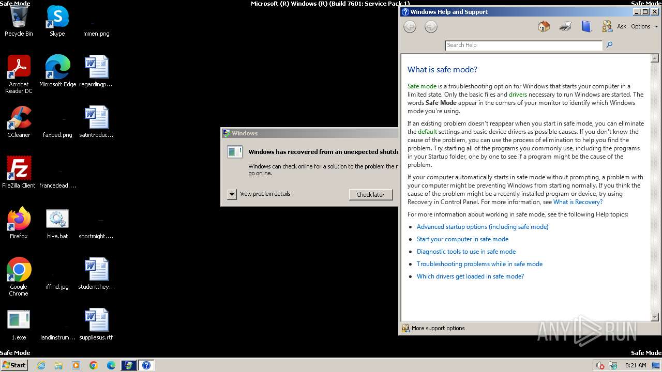This screenshot has height=372, width=662.
Task: Click the Help window scrollbar up arrow
Action: tap(654, 58)
